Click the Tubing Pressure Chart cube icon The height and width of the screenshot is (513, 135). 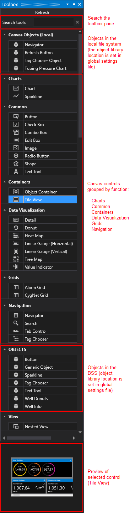pyautogui.click(x=16, y=68)
